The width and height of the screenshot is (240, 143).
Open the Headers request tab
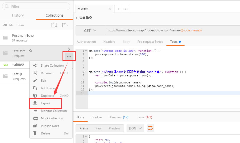pyautogui.click(x=109, y=42)
